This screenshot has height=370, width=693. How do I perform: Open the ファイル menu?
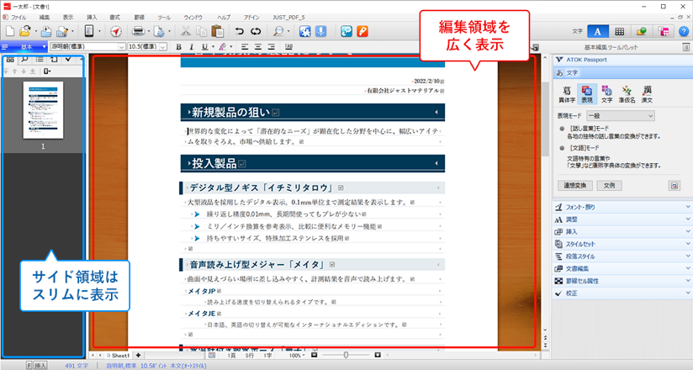tap(19, 17)
